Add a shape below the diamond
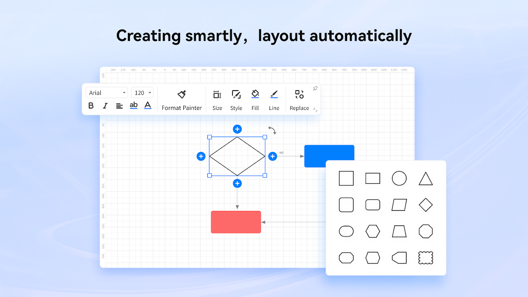The width and height of the screenshot is (528, 297). click(237, 183)
